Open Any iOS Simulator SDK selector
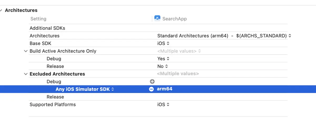 pyautogui.click(x=85, y=89)
